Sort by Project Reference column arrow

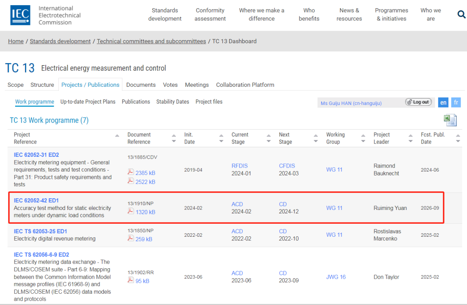pos(117,136)
